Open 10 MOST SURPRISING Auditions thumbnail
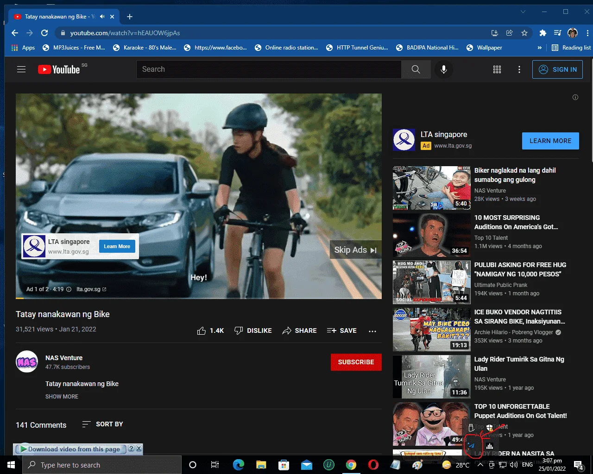The width and height of the screenshot is (593, 474). [x=432, y=235]
